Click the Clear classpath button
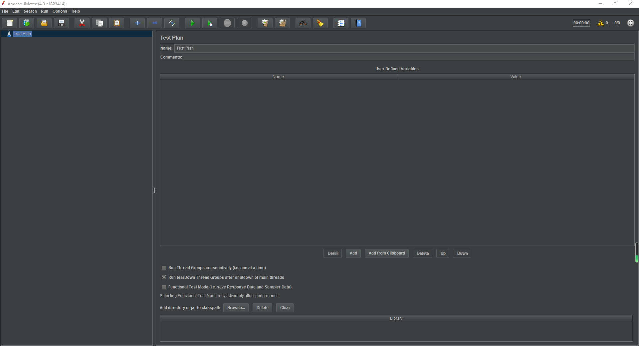 coord(285,308)
